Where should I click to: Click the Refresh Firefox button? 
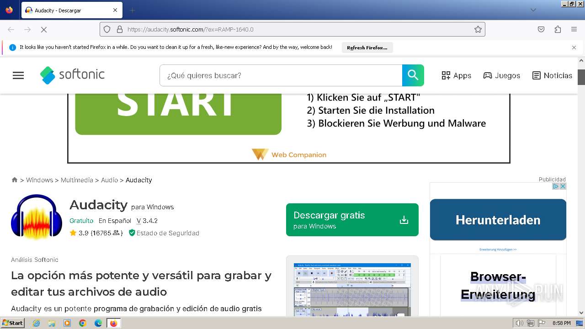tap(367, 48)
